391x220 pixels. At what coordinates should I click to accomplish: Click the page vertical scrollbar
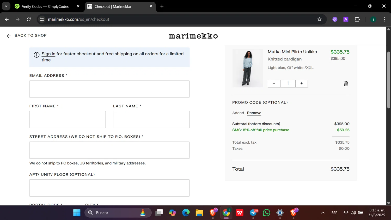(388, 80)
